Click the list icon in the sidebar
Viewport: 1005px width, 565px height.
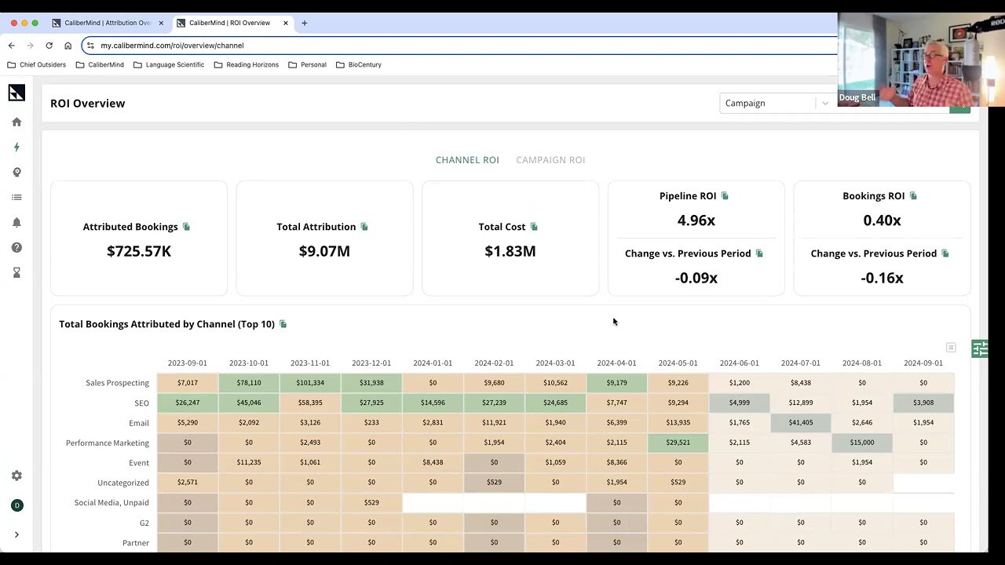coord(16,197)
